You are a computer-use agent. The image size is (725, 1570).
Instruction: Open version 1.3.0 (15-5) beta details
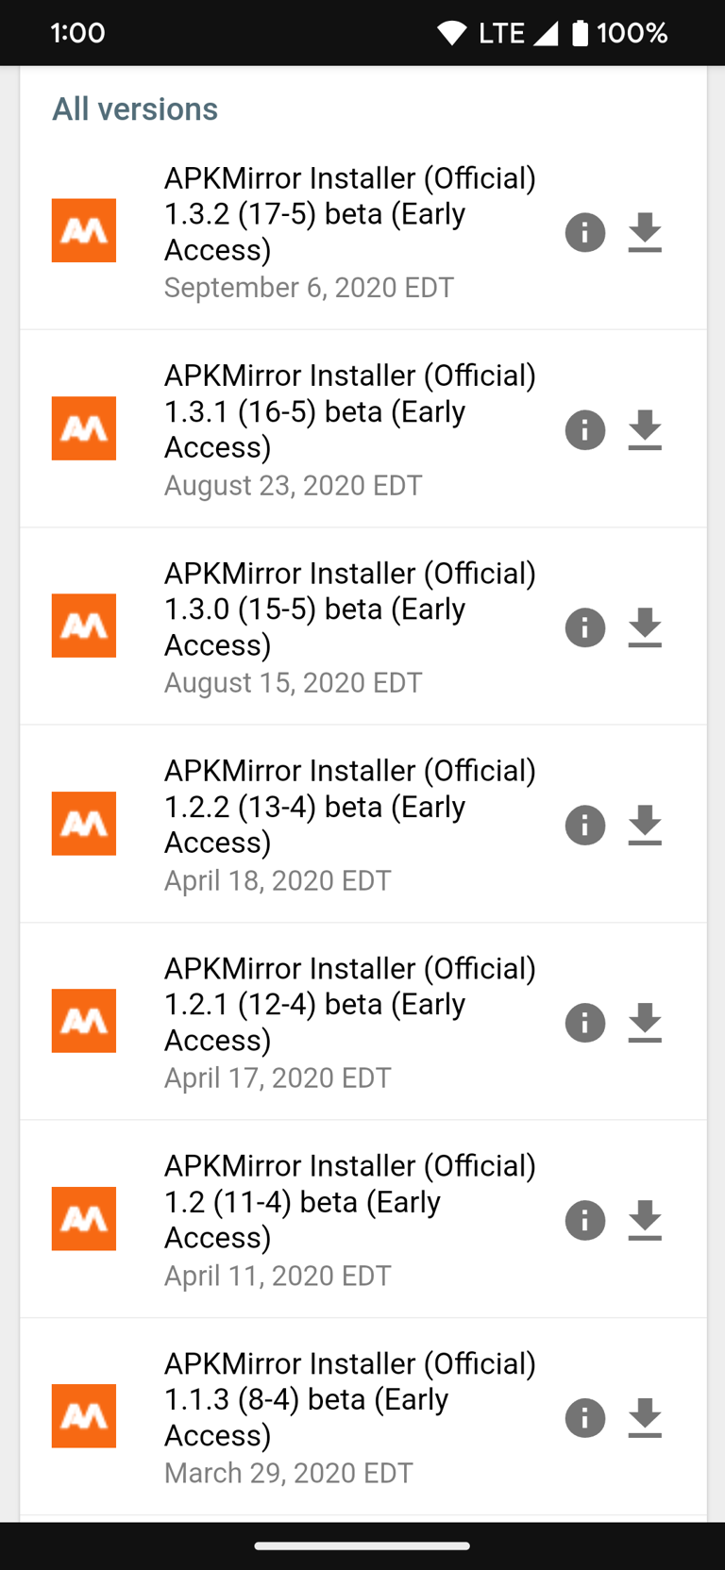point(350,609)
